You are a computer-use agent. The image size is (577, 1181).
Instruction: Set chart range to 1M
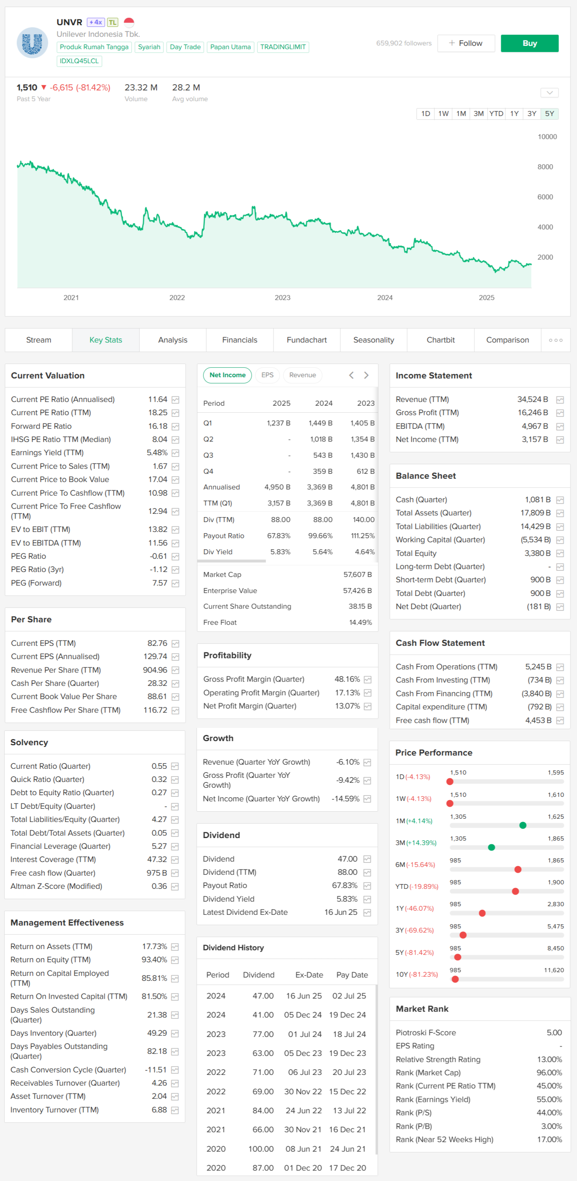coord(461,114)
